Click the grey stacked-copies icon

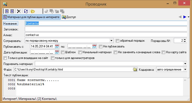(x=62, y=11)
